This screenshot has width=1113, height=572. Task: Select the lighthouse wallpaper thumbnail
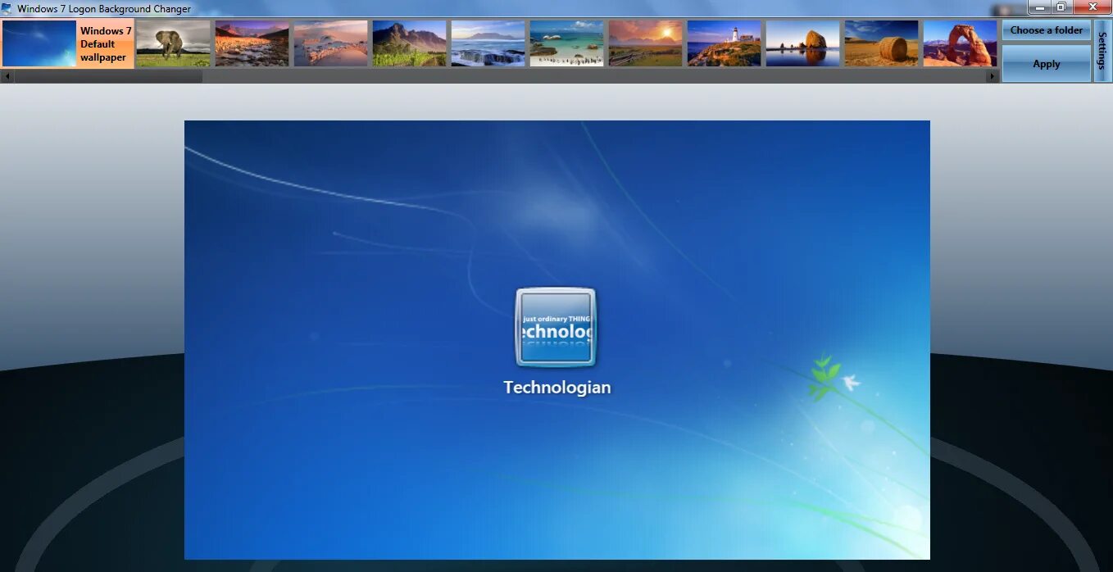pos(725,44)
